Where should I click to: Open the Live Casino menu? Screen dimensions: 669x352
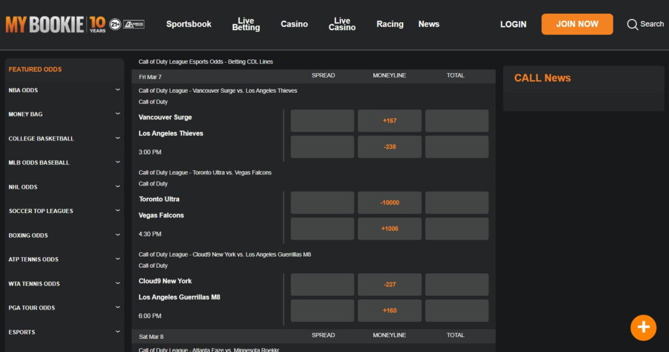click(x=342, y=24)
